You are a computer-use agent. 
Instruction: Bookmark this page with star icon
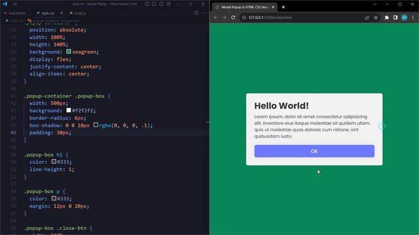376,18
